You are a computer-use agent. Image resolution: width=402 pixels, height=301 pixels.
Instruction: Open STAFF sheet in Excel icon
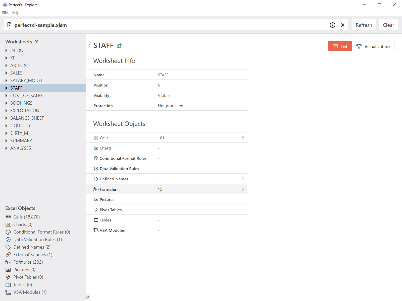click(x=119, y=45)
